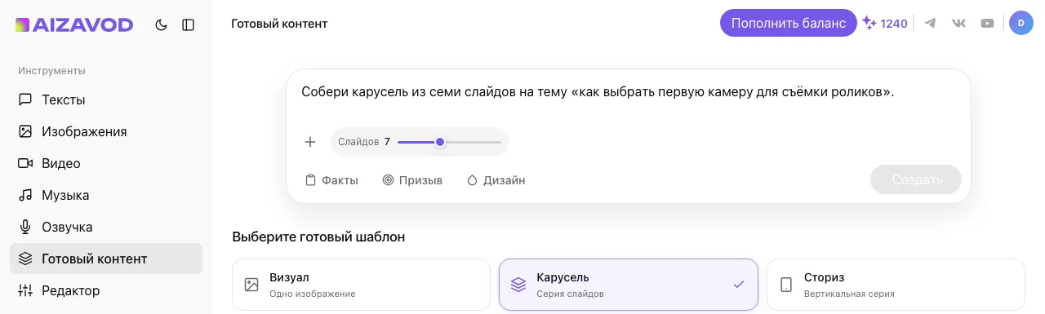Click the Музыка note icon
Image resolution: width=1045 pixels, height=314 pixels.
pyautogui.click(x=25, y=195)
